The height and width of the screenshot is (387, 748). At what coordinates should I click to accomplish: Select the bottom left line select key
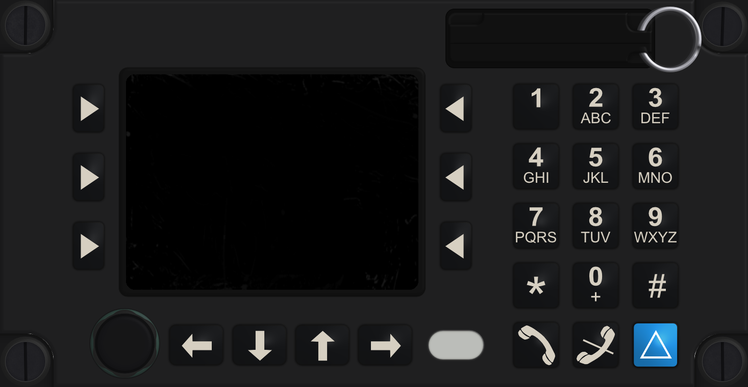tap(89, 246)
